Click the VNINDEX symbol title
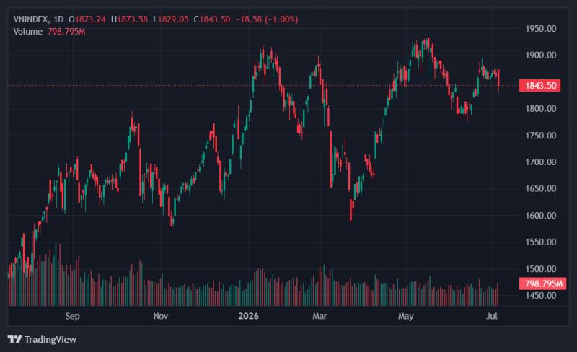Viewport: 577px width, 352px height. pos(31,19)
